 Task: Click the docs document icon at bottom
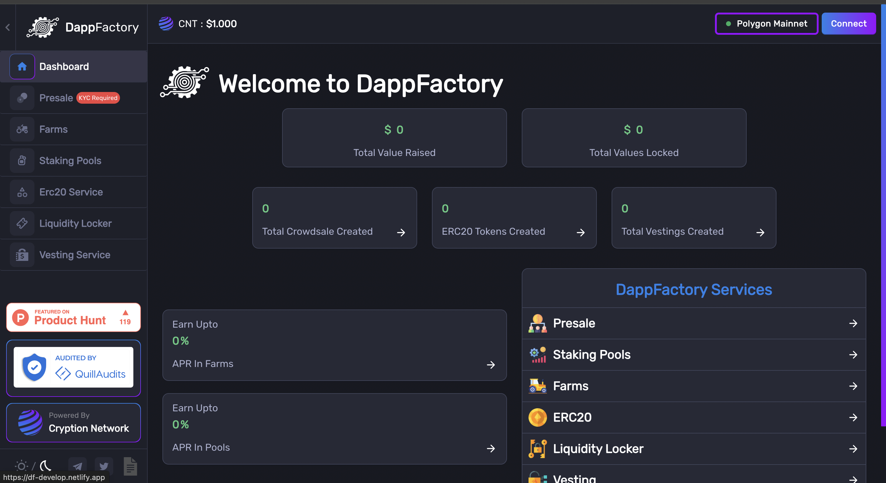130,466
